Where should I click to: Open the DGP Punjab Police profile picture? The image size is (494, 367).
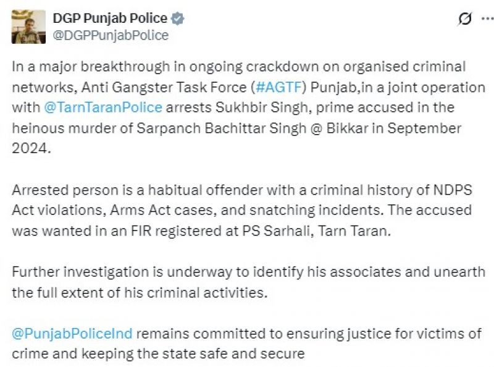click(x=28, y=27)
